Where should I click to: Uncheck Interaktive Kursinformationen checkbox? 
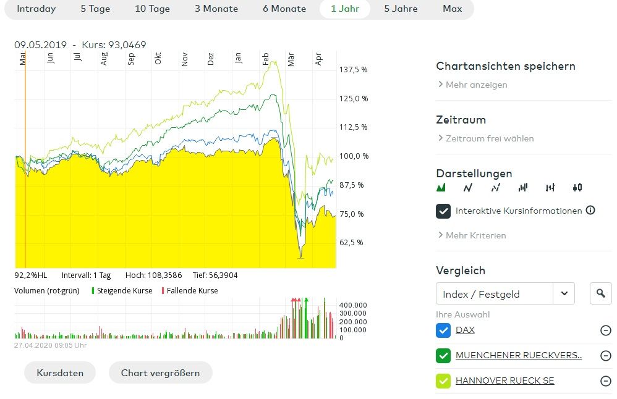(443, 211)
